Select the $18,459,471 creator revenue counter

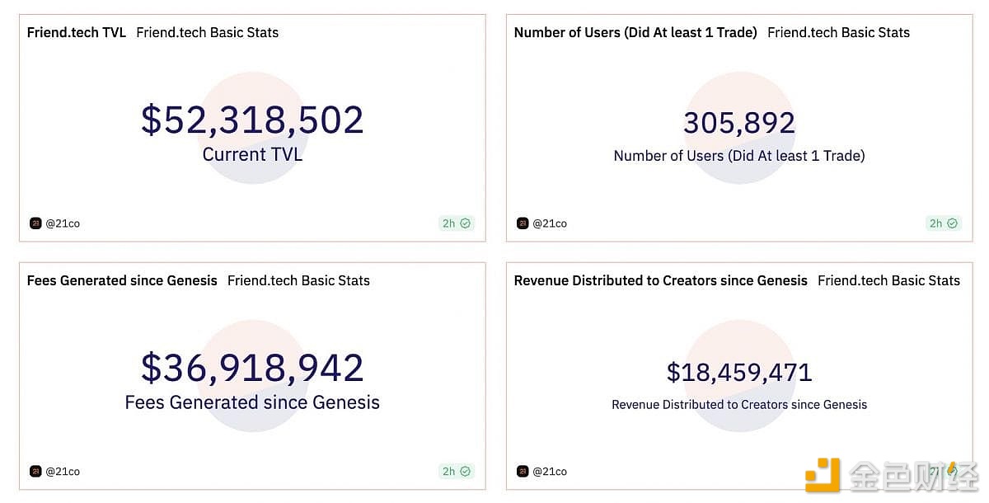point(739,373)
